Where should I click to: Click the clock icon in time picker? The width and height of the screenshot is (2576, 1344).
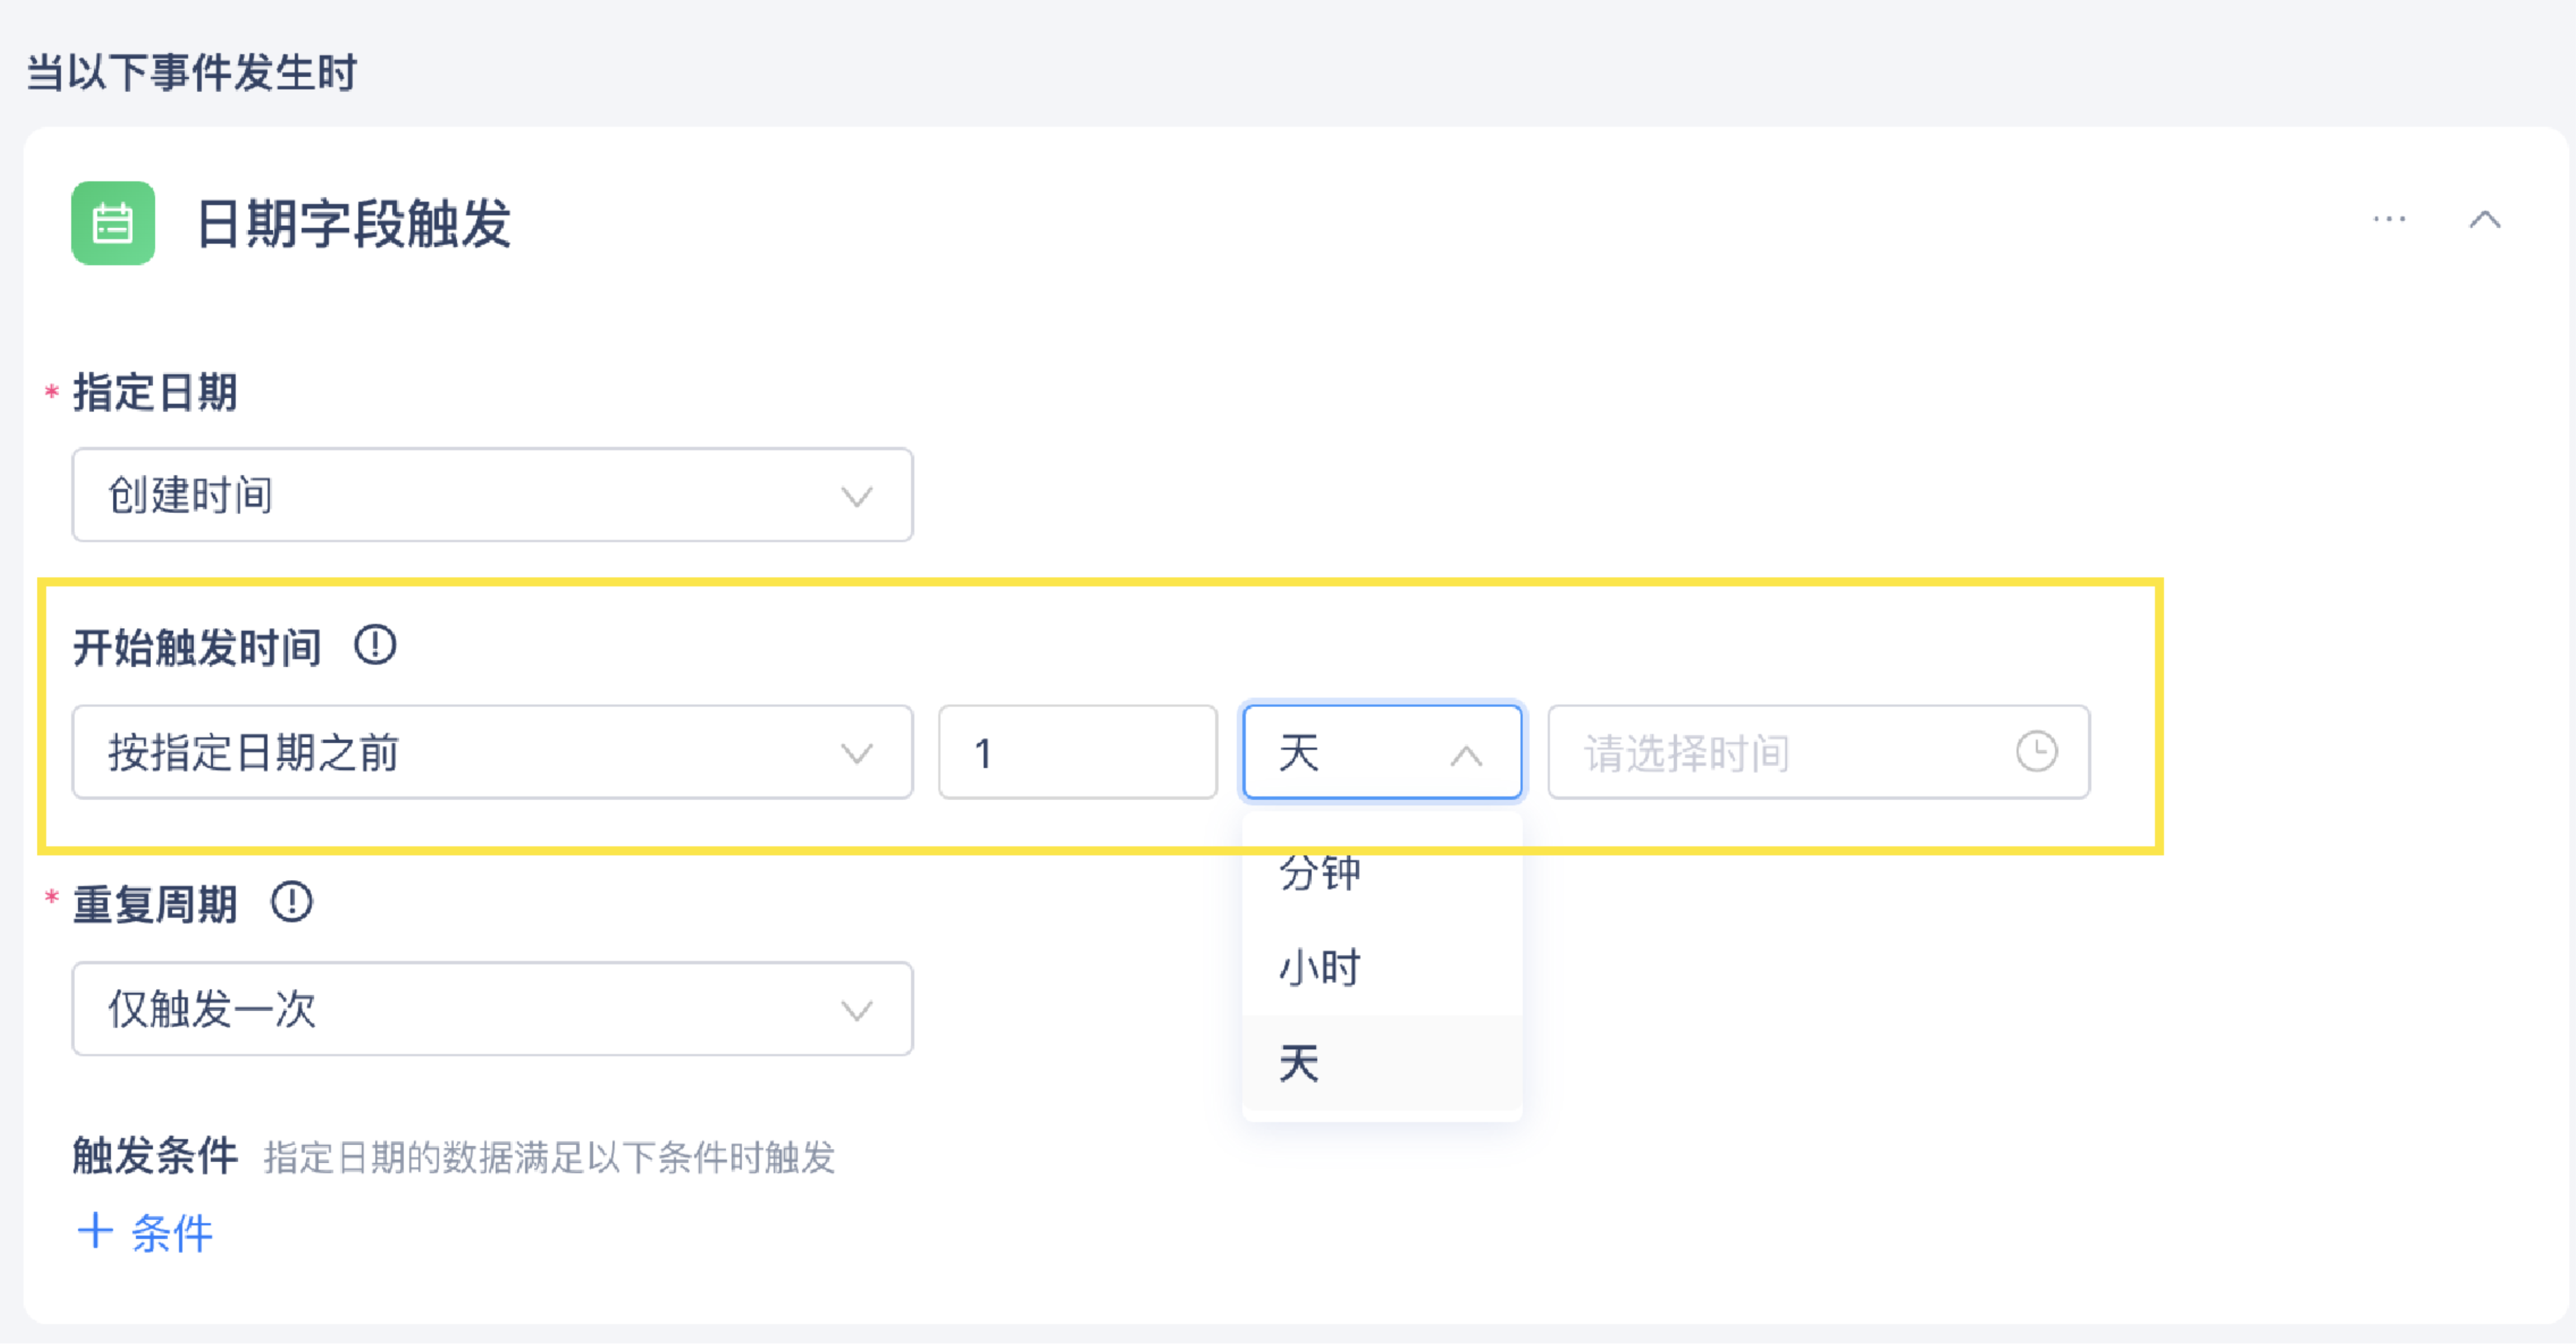2036,752
